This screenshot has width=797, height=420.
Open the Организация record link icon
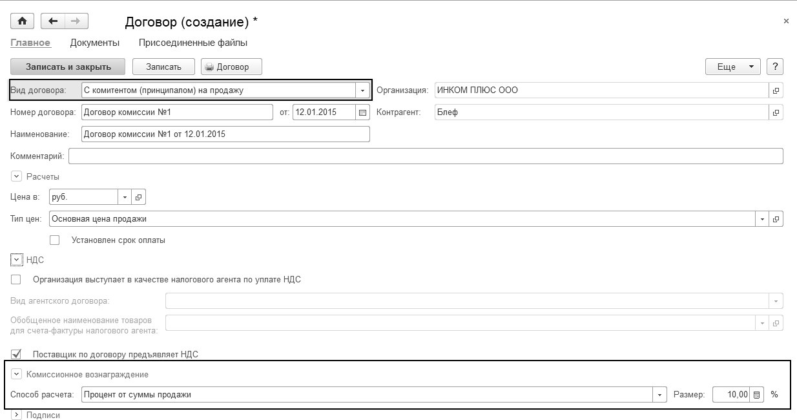(776, 90)
